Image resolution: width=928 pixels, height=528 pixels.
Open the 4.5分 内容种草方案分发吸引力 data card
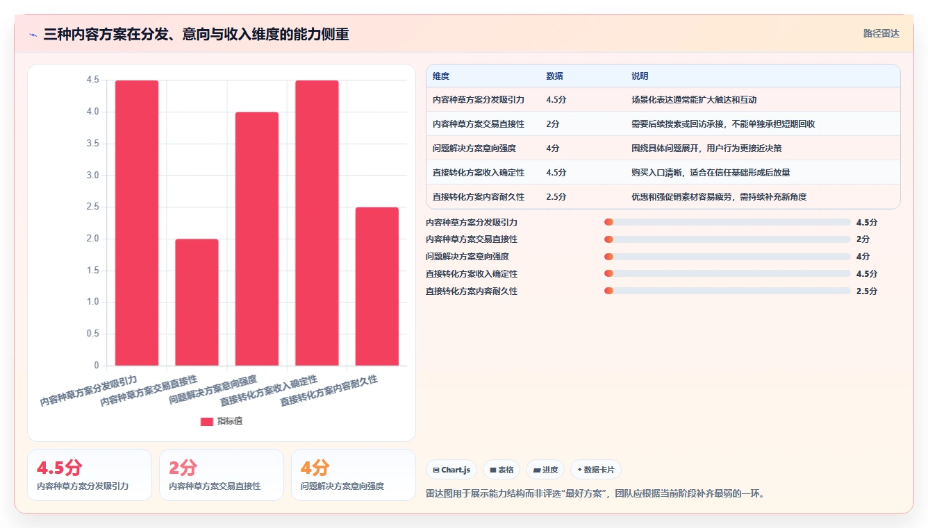click(x=90, y=475)
